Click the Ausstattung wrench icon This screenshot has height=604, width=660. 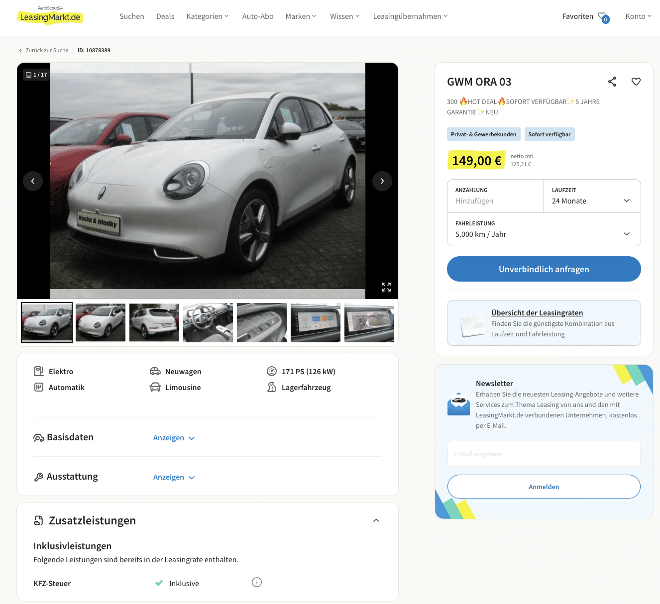click(39, 477)
